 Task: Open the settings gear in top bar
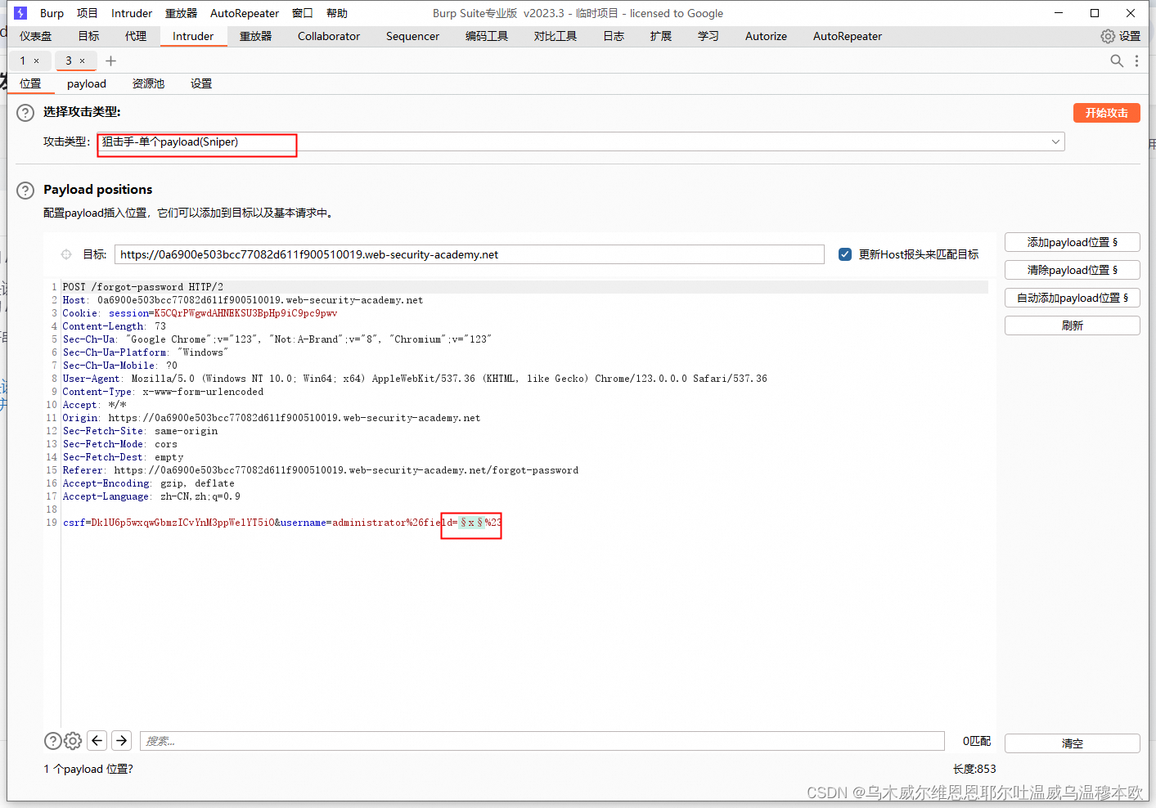pyautogui.click(x=1108, y=36)
